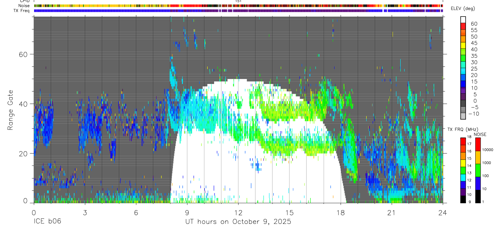Screen dimensions: 498x230
Task: Click the '10000' noise scale value
Action: 488,150
